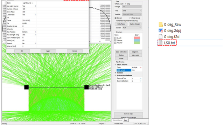
Task: Click the Theta value field
Action: 29,20
